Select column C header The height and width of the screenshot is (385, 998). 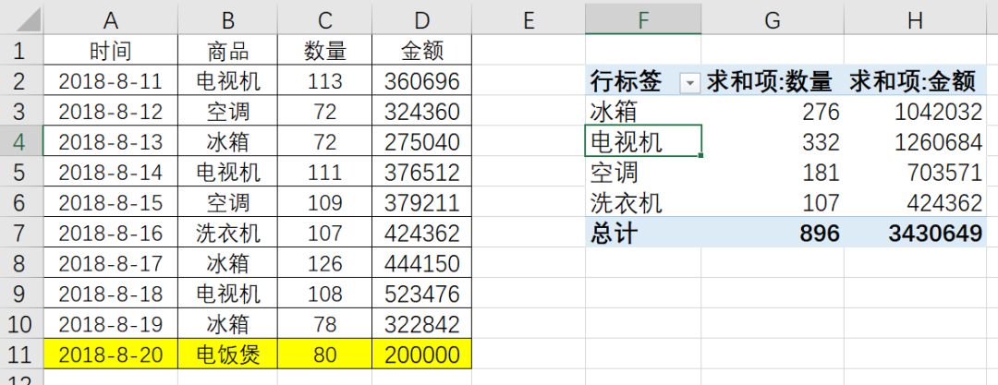click(x=324, y=19)
